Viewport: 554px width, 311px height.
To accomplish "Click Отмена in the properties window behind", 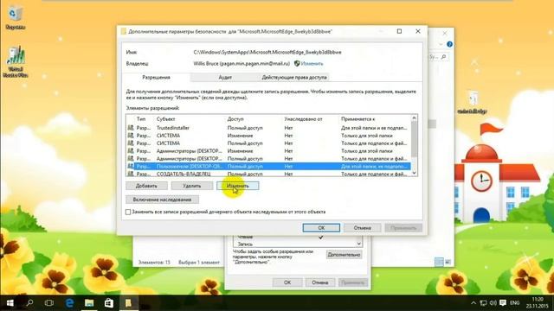I will (320, 282).
